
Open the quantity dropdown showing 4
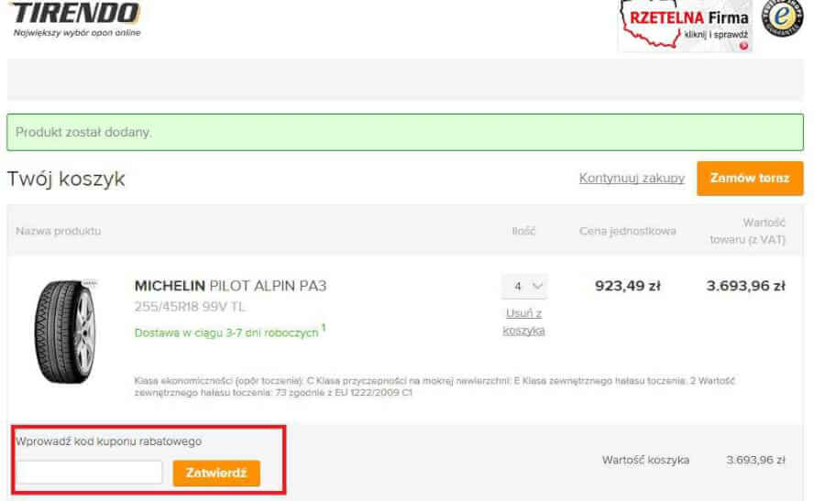pos(524,286)
